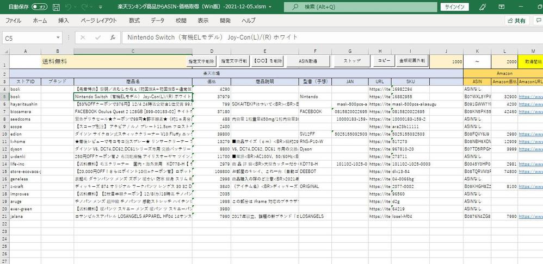Click the LOSANGELS model cell
This screenshot has height=264, width=543.
tap(315, 216)
